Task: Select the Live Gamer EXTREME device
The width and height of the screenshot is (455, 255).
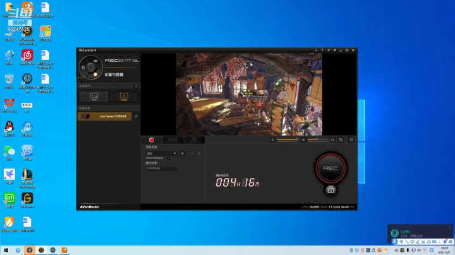Action: pyautogui.click(x=104, y=116)
